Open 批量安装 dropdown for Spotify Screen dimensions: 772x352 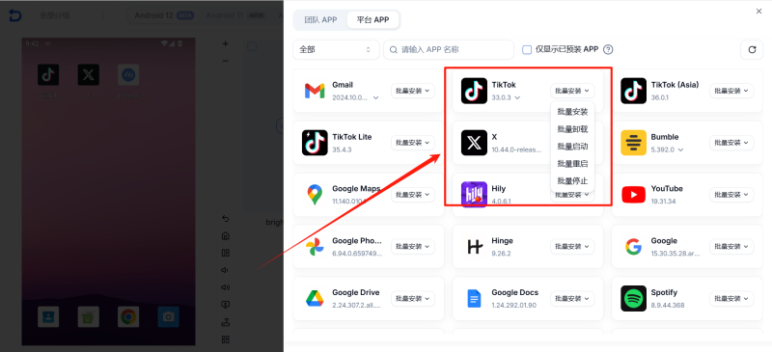731,298
